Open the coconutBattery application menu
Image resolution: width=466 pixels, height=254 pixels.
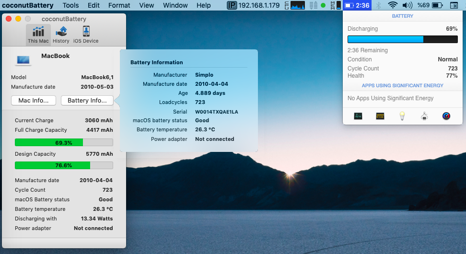pyautogui.click(x=28, y=5)
